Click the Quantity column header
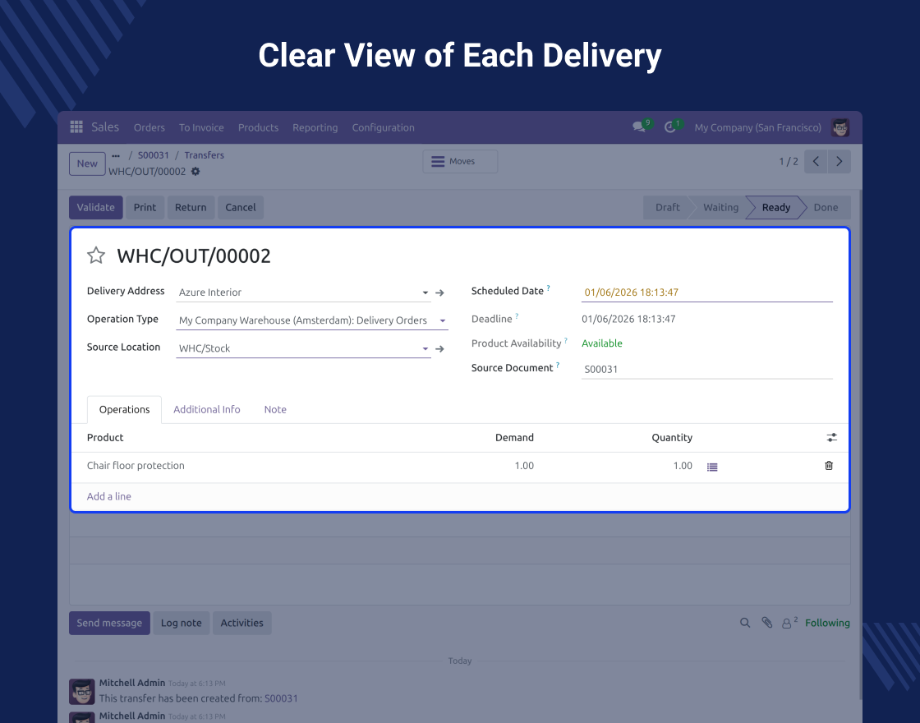Image resolution: width=920 pixels, height=723 pixels. click(672, 437)
